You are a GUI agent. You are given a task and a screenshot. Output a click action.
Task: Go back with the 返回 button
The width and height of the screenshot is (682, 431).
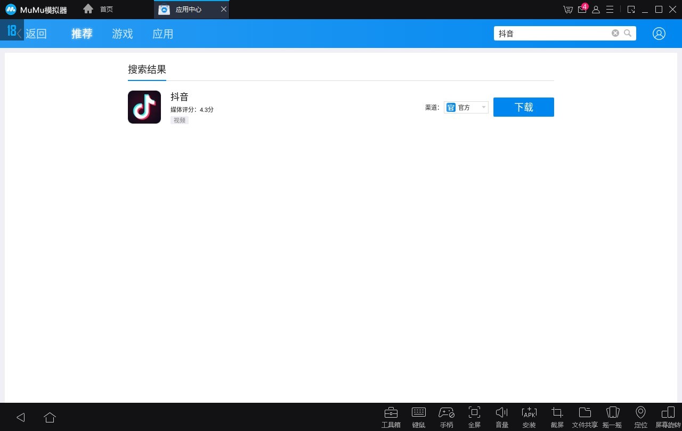click(31, 34)
